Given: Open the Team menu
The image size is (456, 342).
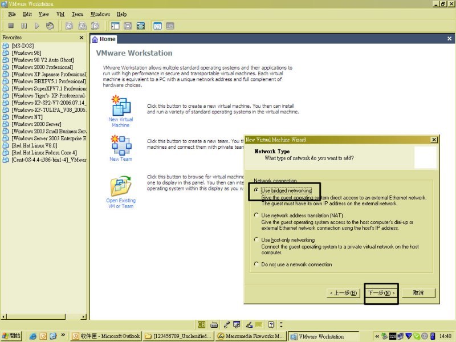Looking at the screenshot, I should (78, 14).
